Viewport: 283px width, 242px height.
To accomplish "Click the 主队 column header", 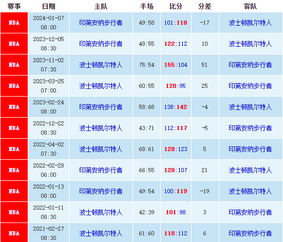I will click(x=101, y=7).
